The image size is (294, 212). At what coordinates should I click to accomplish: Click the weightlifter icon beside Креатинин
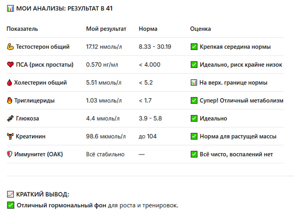tap(10, 136)
